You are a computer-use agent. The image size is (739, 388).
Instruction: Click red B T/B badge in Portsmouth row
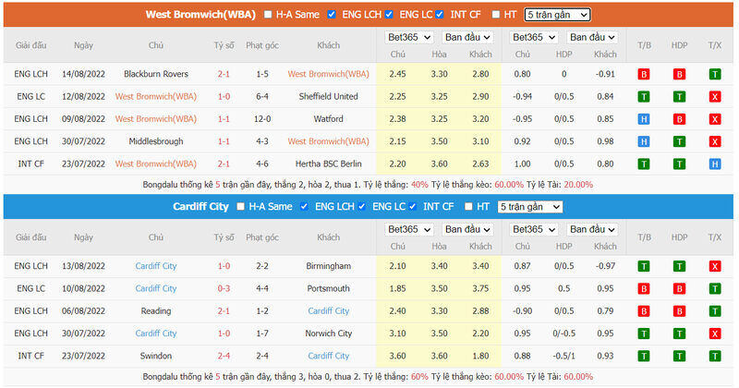tap(643, 288)
